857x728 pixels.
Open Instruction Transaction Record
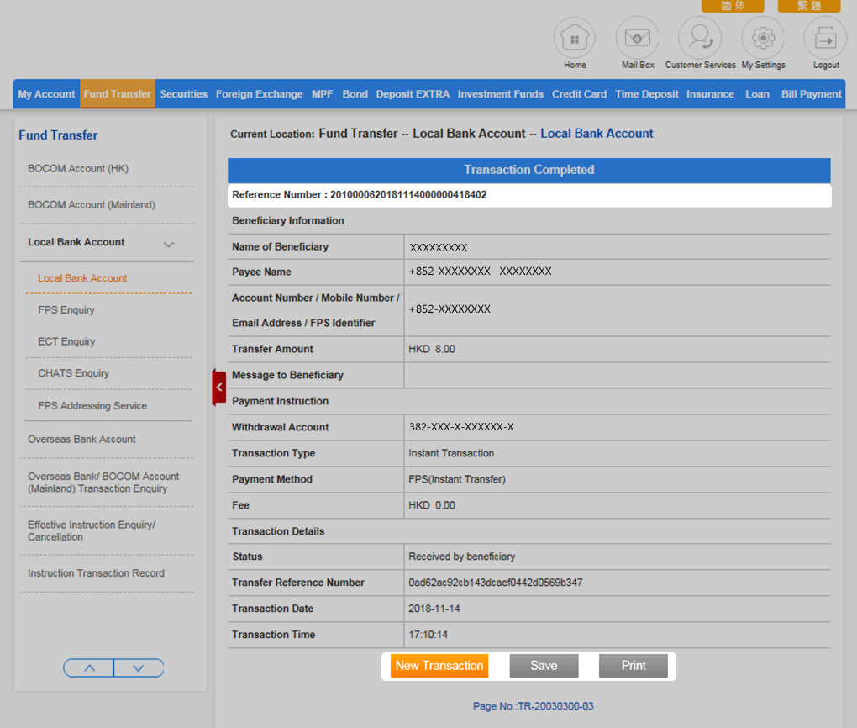click(x=96, y=573)
